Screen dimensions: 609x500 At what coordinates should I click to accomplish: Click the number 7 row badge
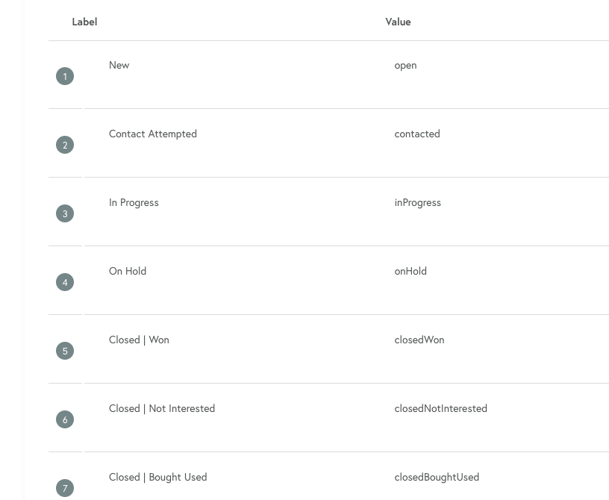tap(65, 488)
